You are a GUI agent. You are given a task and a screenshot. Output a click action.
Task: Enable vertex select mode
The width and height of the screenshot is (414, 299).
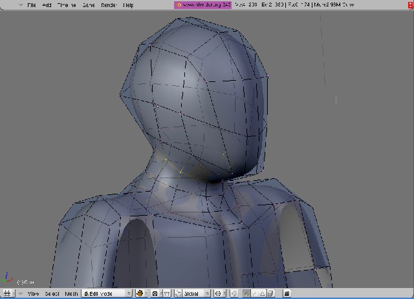pos(246,293)
